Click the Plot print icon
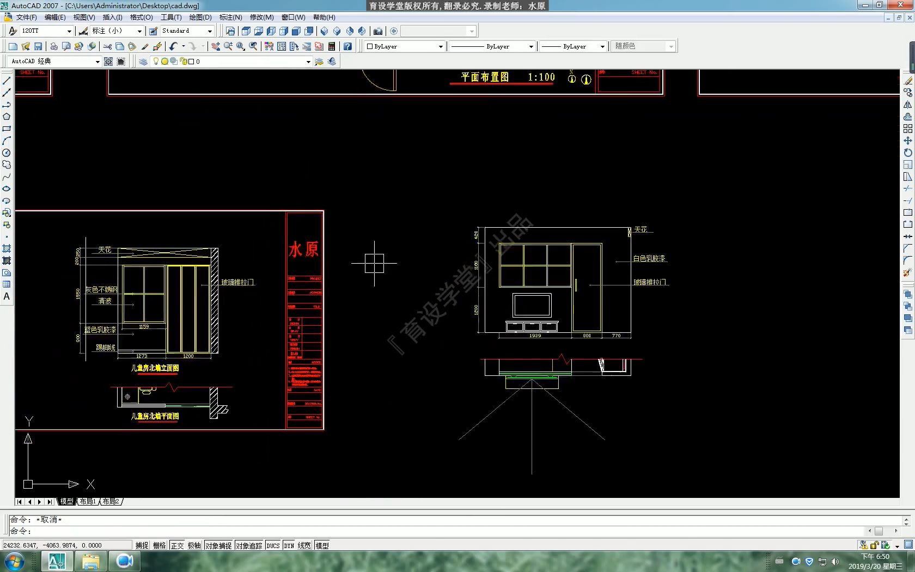 pyautogui.click(x=54, y=46)
